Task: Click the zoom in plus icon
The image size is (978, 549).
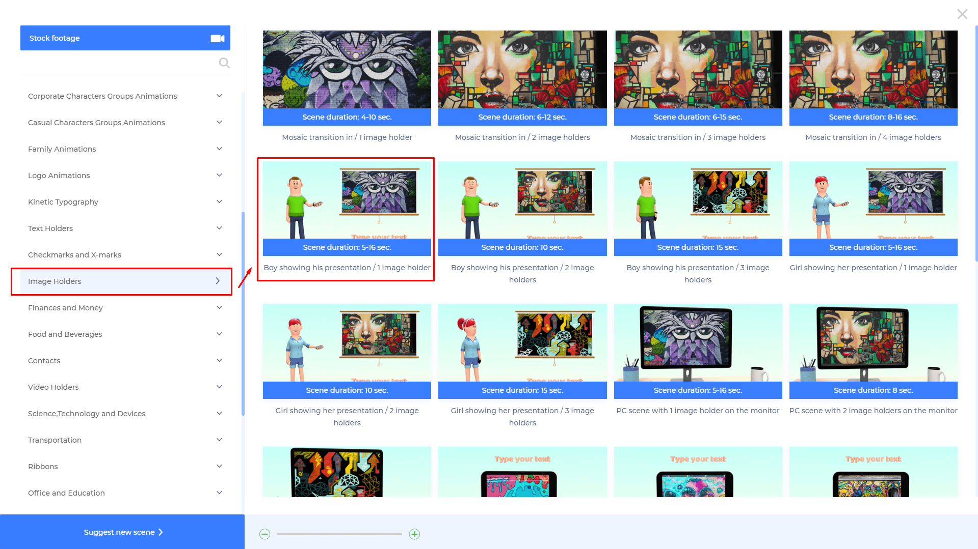Action: coord(414,534)
